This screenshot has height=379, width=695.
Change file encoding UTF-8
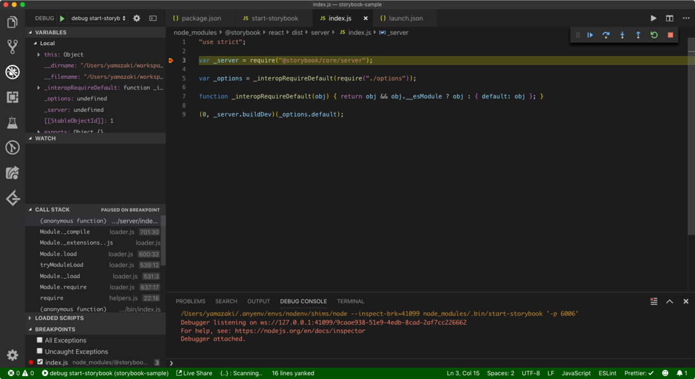pos(531,373)
